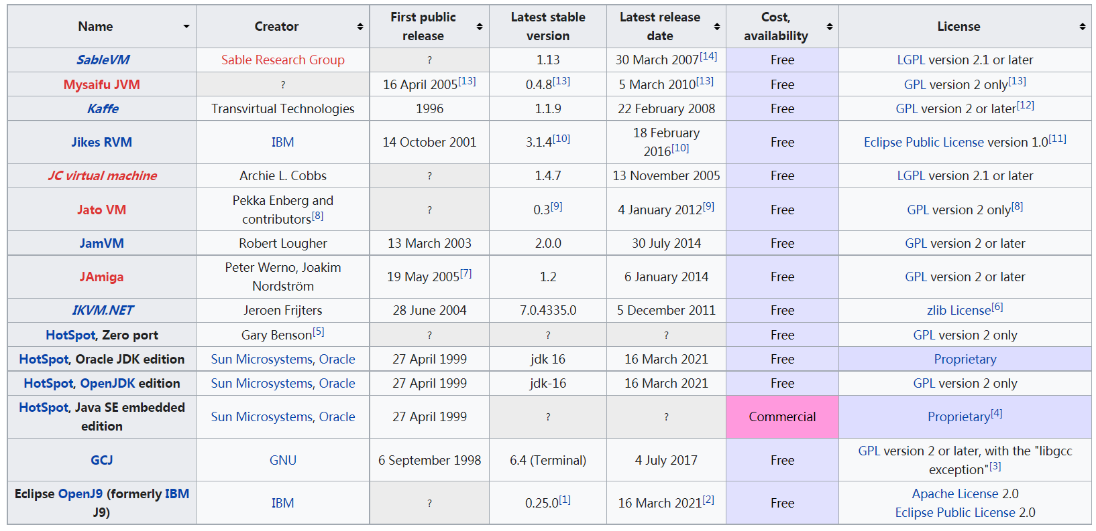Open the zlib License link
1096x531 pixels.
point(959,310)
